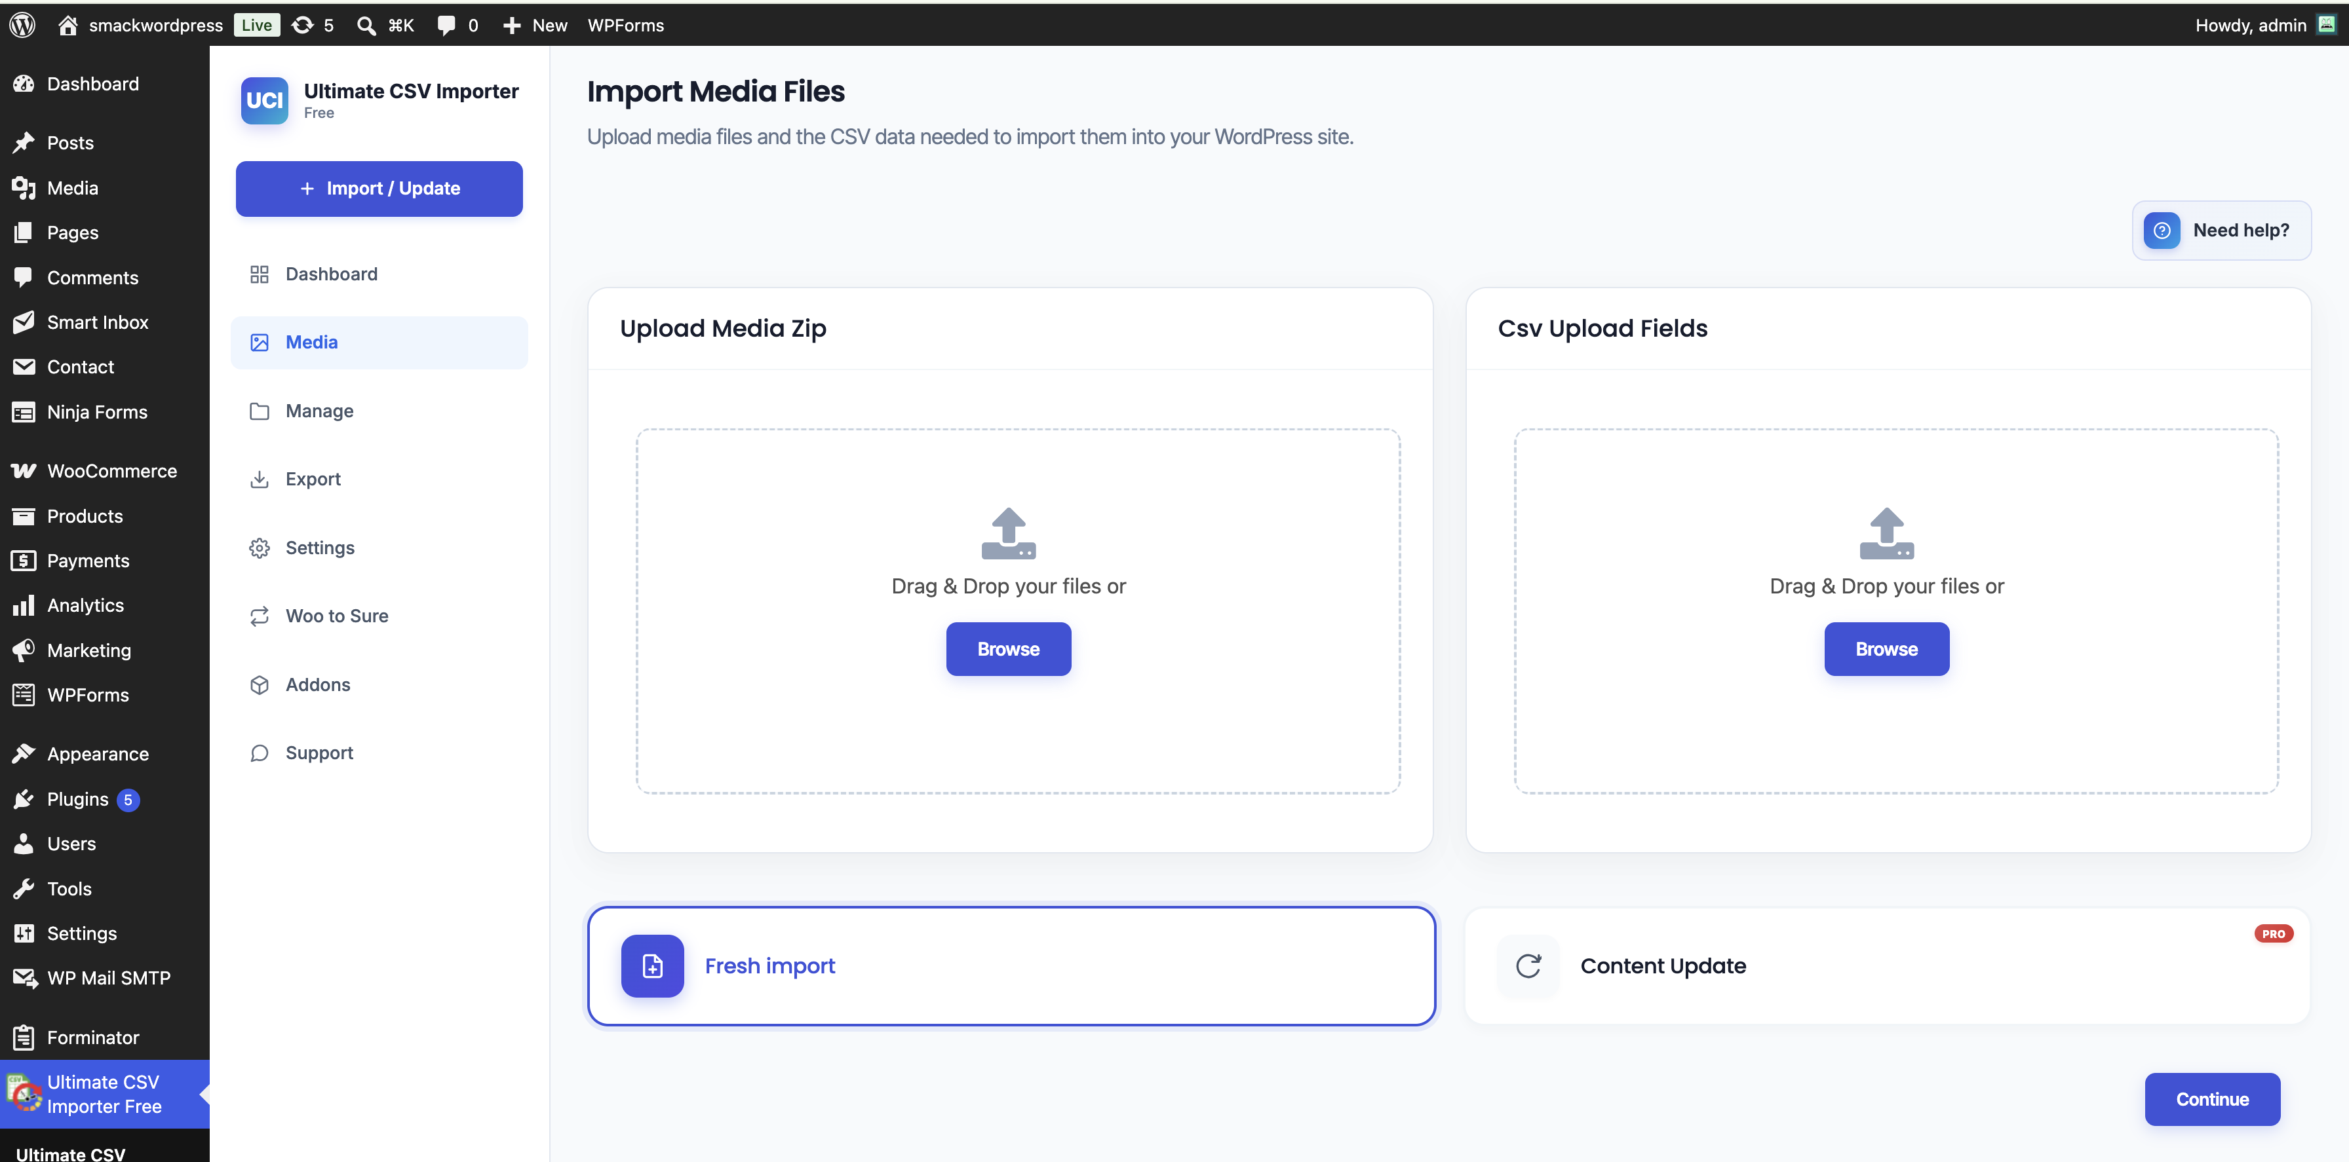Open the Manage section
2349x1162 pixels.
[x=379, y=411]
